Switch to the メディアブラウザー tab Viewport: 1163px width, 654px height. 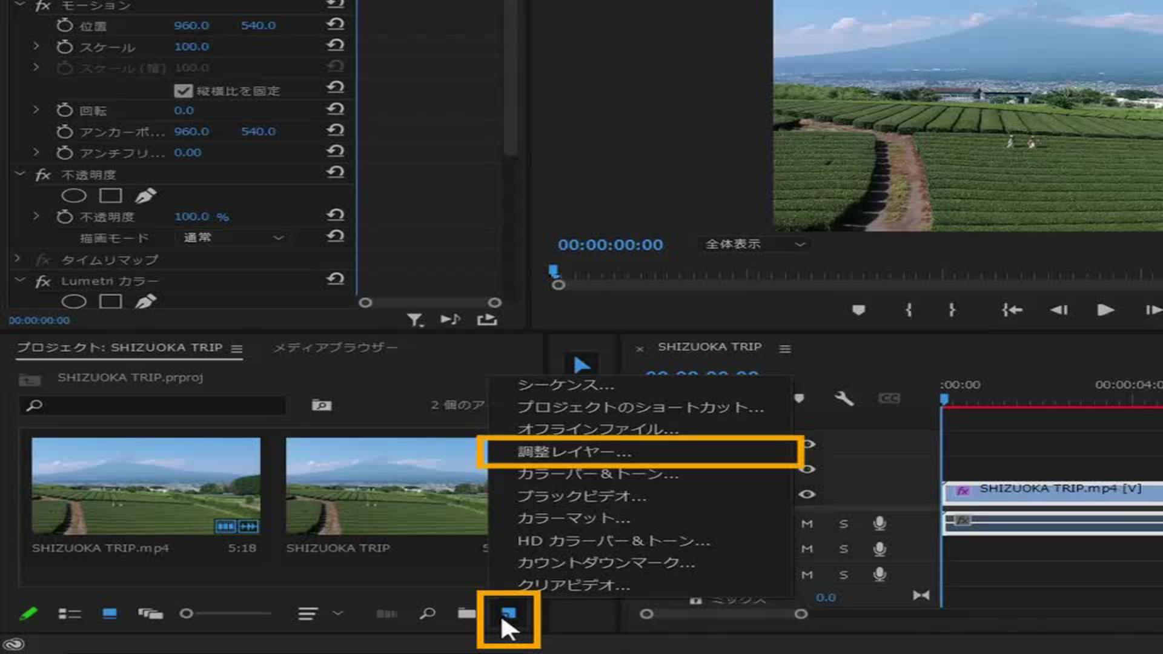click(335, 348)
